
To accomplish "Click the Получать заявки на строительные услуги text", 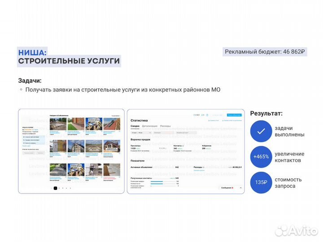I will coord(123,90).
